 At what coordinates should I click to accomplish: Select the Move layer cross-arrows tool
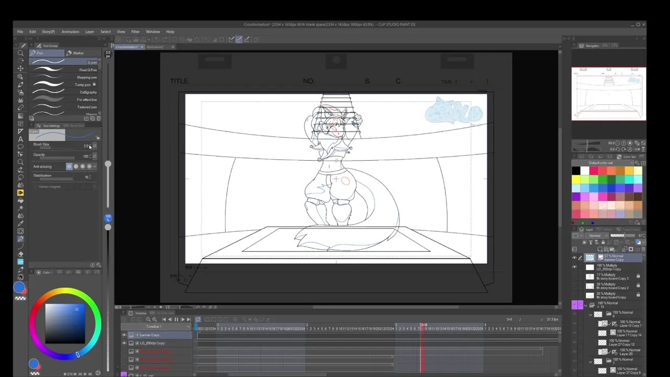[20, 68]
